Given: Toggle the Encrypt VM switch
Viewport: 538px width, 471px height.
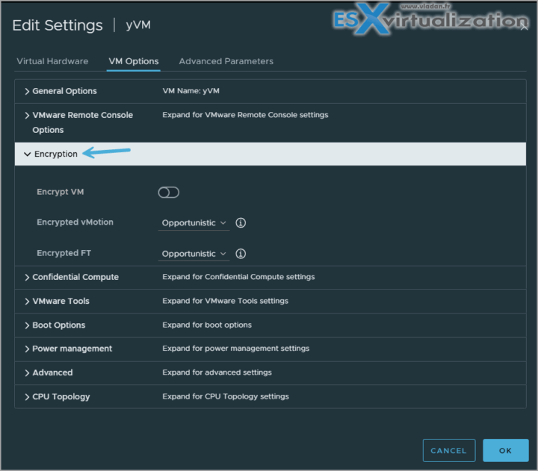Looking at the screenshot, I should pyautogui.click(x=168, y=193).
